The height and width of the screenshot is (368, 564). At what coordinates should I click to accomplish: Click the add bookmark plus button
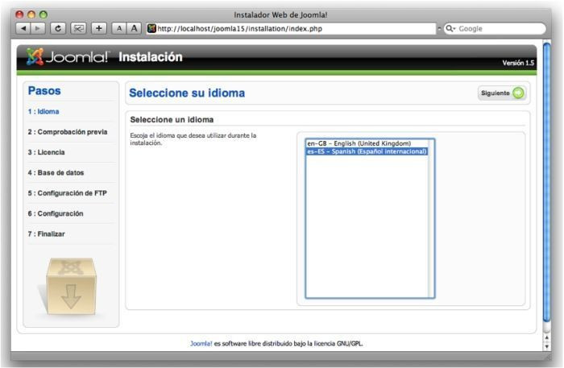(99, 28)
